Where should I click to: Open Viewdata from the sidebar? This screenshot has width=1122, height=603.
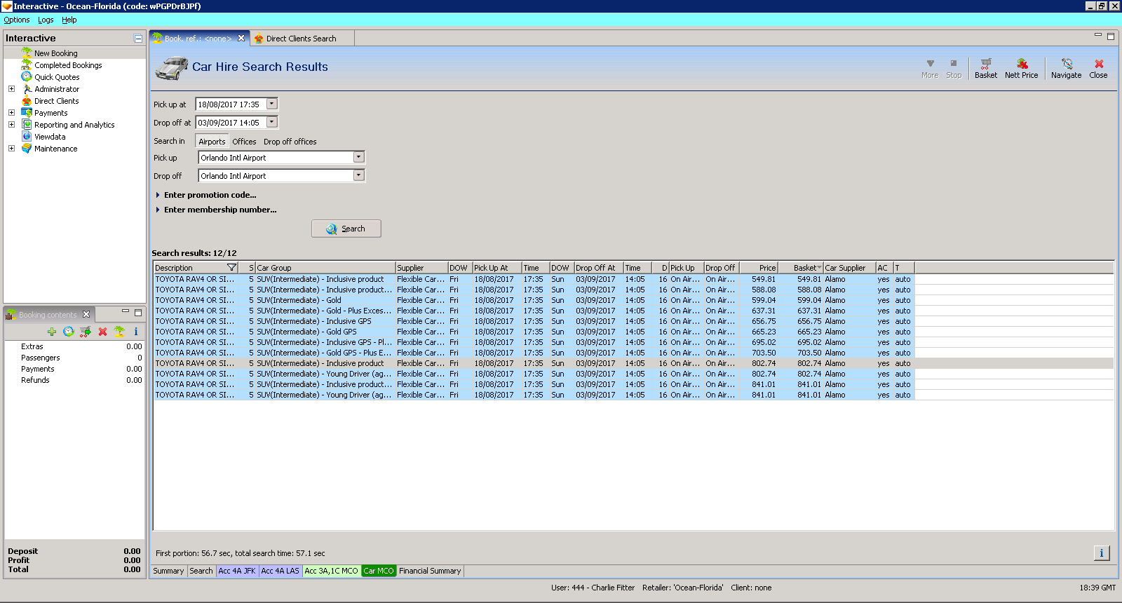point(50,137)
